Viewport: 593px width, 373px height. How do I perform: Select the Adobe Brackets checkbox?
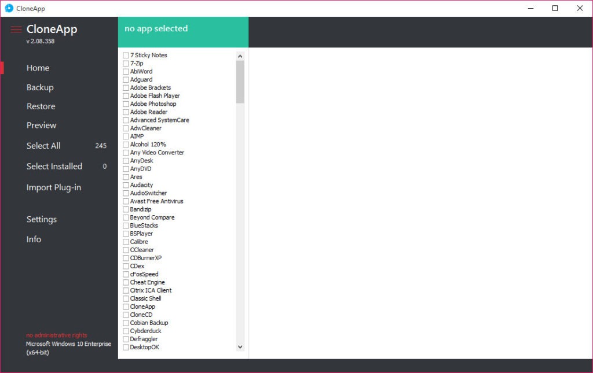(126, 87)
